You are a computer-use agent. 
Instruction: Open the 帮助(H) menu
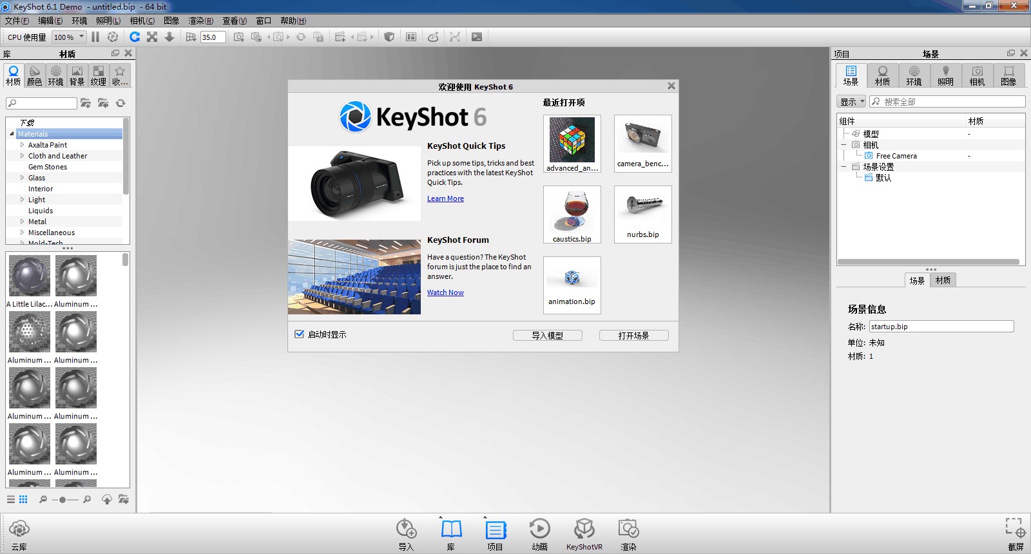click(293, 21)
